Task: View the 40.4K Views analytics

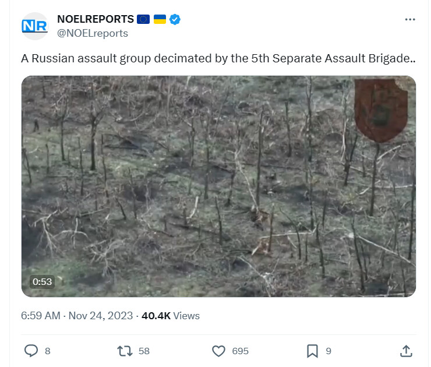Action: point(171,316)
